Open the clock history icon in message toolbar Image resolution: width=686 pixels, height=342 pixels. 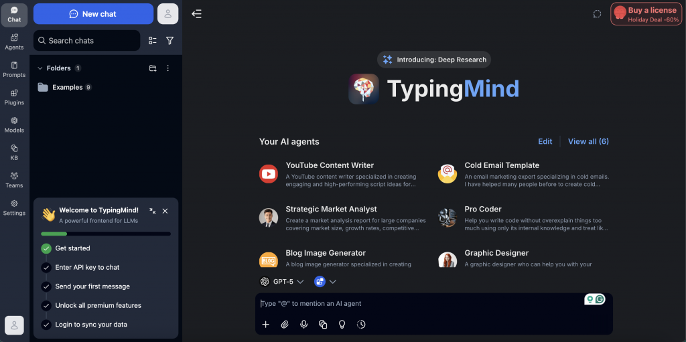[361, 325]
